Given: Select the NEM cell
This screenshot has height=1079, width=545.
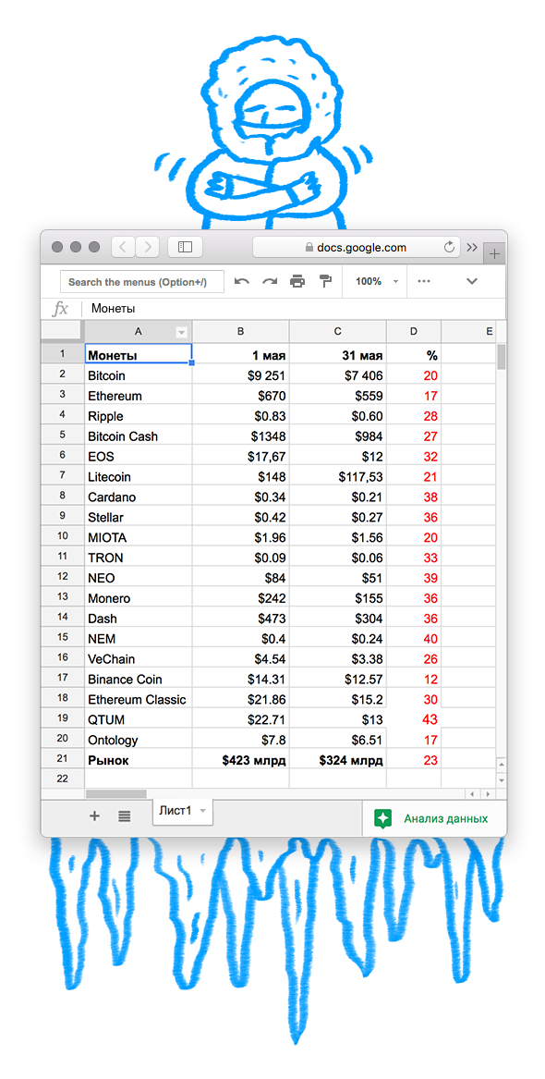Looking at the screenshot, I should tap(139, 639).
